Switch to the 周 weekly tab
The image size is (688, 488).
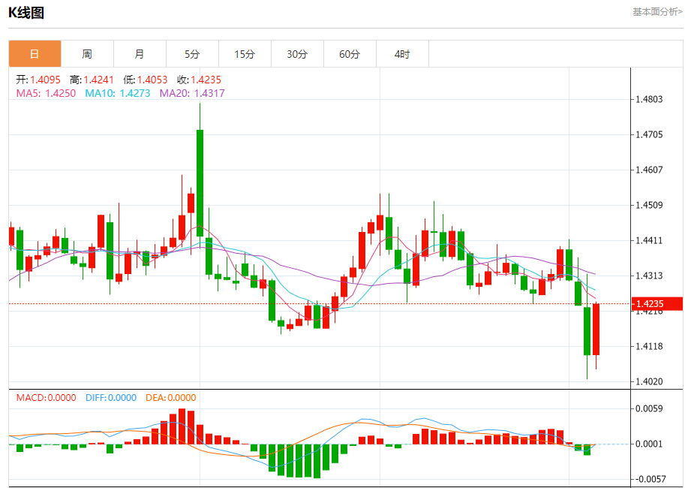[87, 54]
